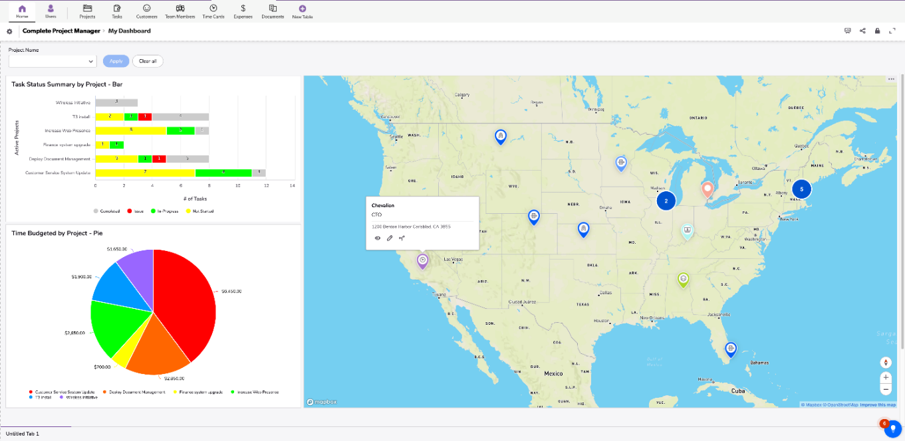
Task: Select the light blue pin in Minnesota
Action: coord(620,163)
